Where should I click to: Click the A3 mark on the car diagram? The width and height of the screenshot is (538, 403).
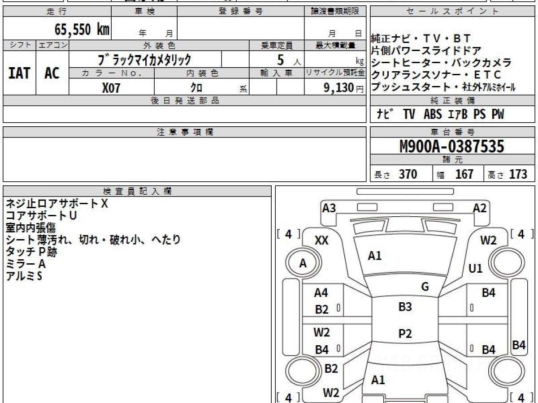point(329,208)
